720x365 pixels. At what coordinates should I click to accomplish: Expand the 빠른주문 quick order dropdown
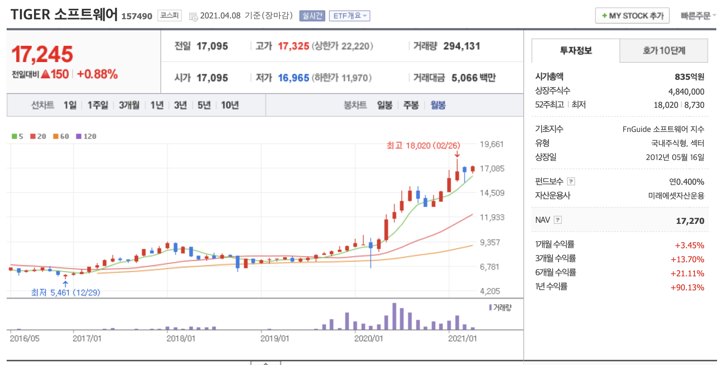pyautogui.click(x=698, y=16)
